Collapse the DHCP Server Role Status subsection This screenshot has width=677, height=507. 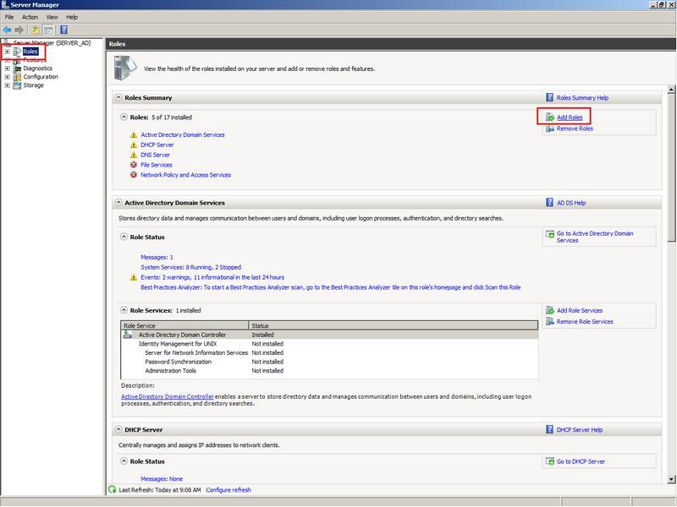point(124,461)
